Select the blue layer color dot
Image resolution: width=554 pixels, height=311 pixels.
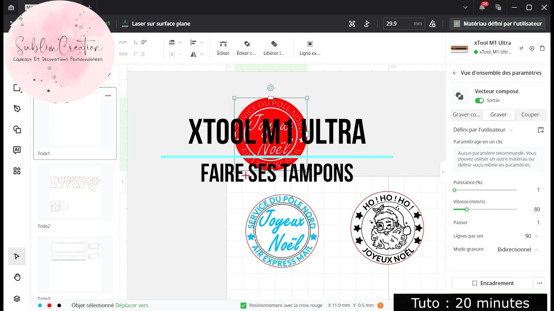[40, 305]
